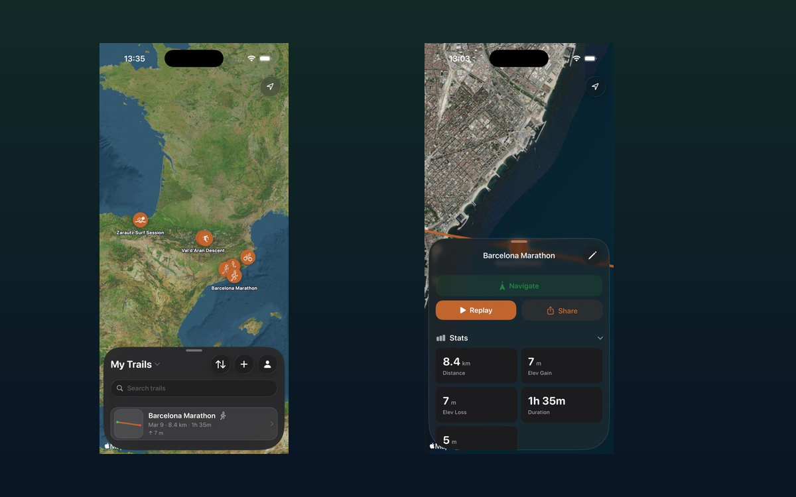Open the 7 m Elev Loss stat card
Image resolution: width=796 pixels, height=497 pixels.
click(476, 405)
